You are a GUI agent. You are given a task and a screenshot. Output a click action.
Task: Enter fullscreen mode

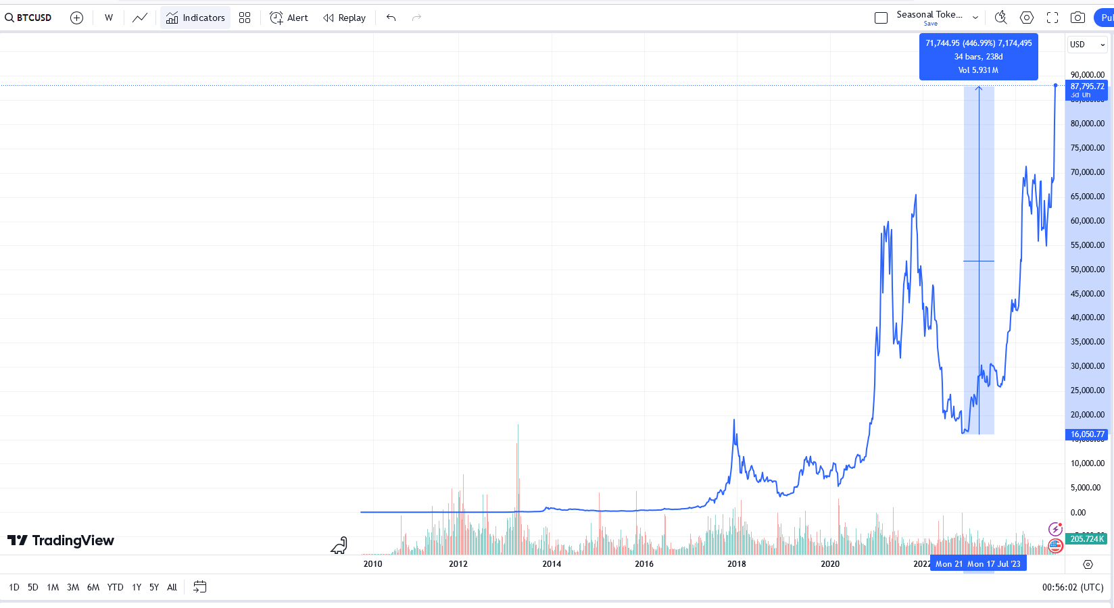click(x=1052, y=18)
